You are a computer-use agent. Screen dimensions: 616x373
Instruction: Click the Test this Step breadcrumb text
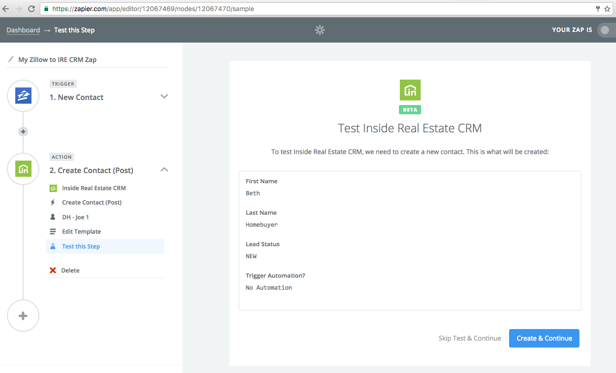75,30
